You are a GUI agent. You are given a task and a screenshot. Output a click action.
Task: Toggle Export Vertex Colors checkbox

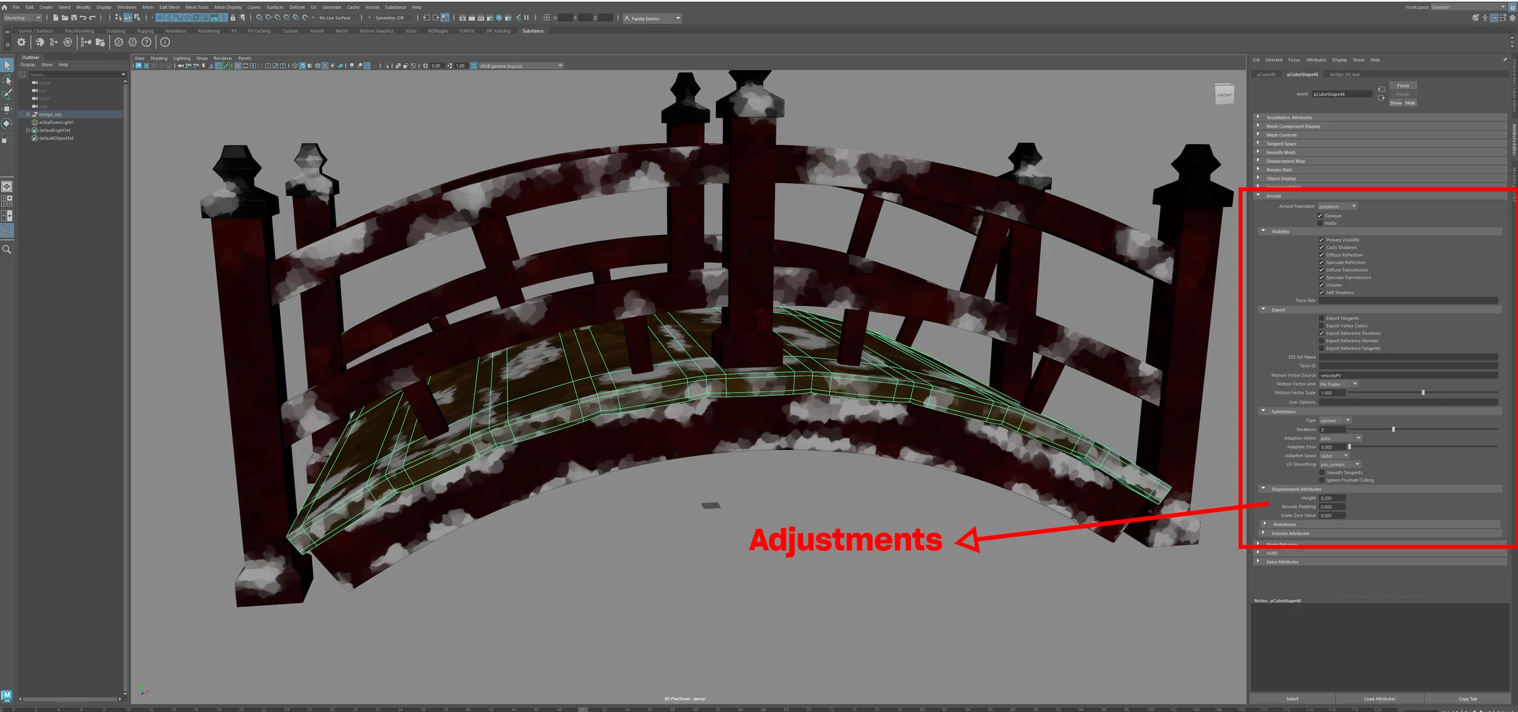click(x=1321, y=326)
